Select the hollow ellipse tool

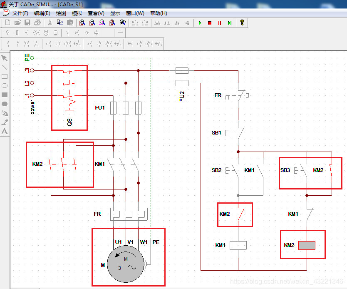click(5, 85)
